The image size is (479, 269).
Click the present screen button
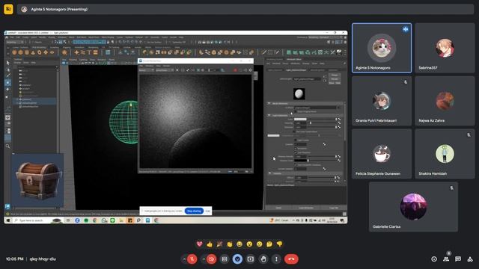coord(250,259)
